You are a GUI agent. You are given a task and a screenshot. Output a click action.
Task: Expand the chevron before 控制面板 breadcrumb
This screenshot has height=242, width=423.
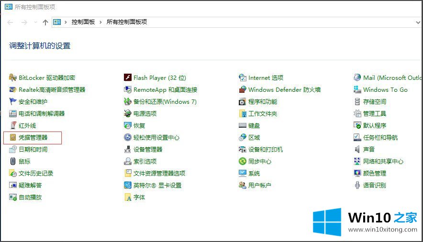tap(66, 22)
